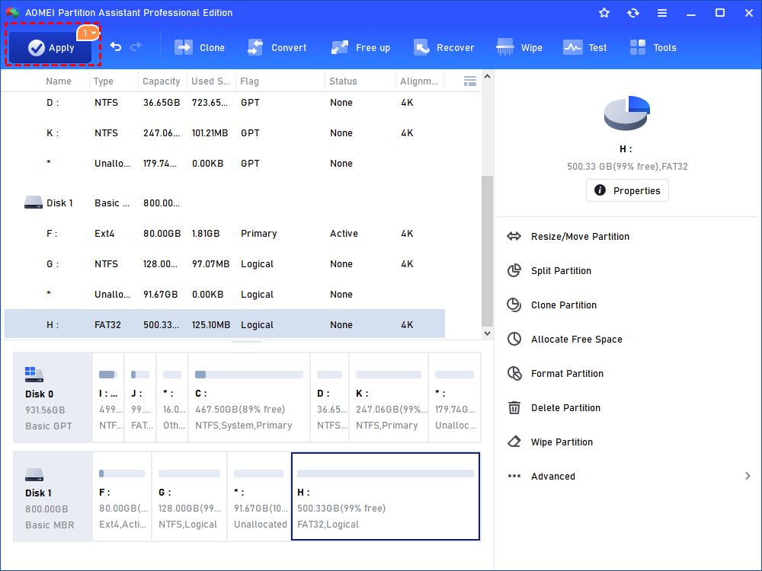
Task: Select the F: Ext4 partition row
Action: [x=225, y=234]
